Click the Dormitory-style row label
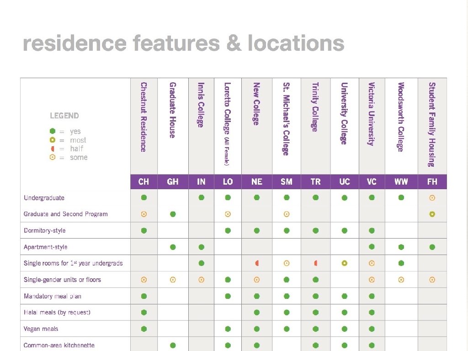468x351 pixels. click(45, 230)
